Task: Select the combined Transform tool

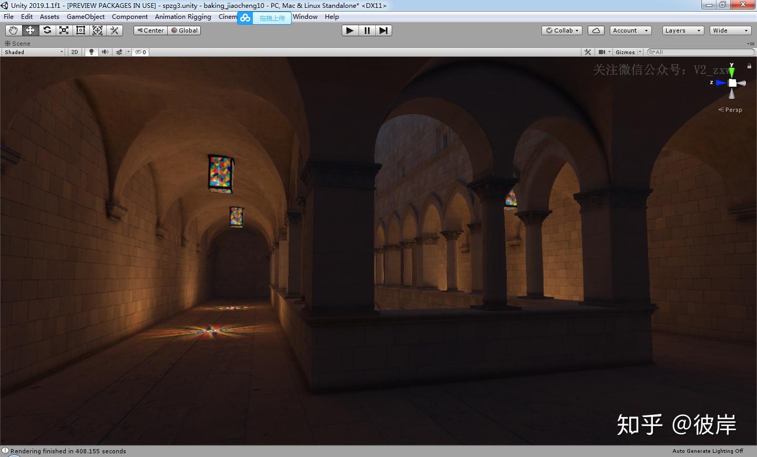Action: 98,30
